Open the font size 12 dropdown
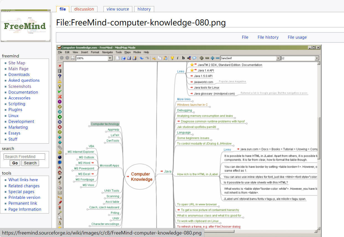Viewport: 344px width, 237px height. (317, 58)
